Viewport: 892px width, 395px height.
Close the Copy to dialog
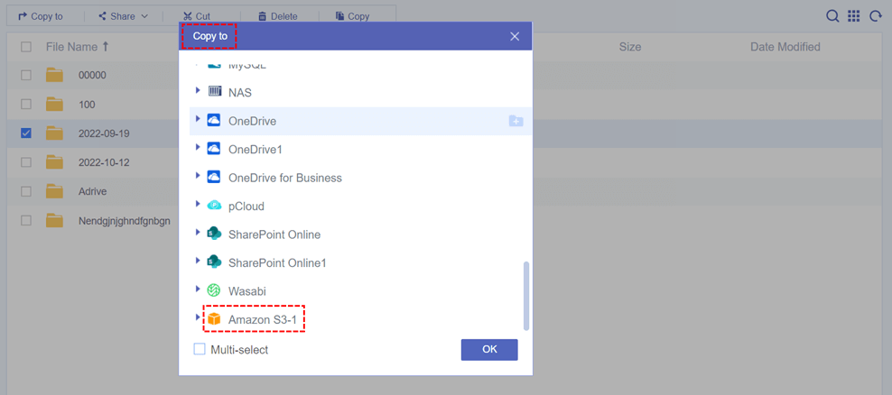coord(515,36)
